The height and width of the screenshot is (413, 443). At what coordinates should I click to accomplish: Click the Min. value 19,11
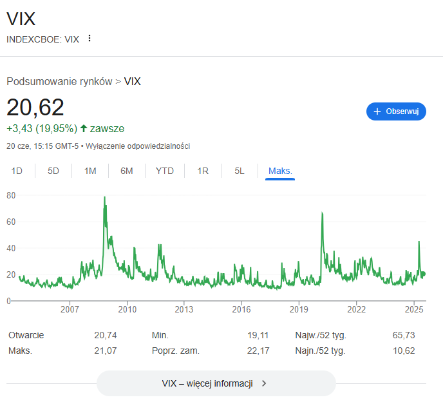258,335
